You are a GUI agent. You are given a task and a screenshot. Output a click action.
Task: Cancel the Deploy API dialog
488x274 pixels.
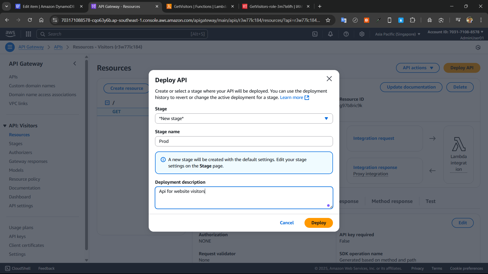pos(287,223)
